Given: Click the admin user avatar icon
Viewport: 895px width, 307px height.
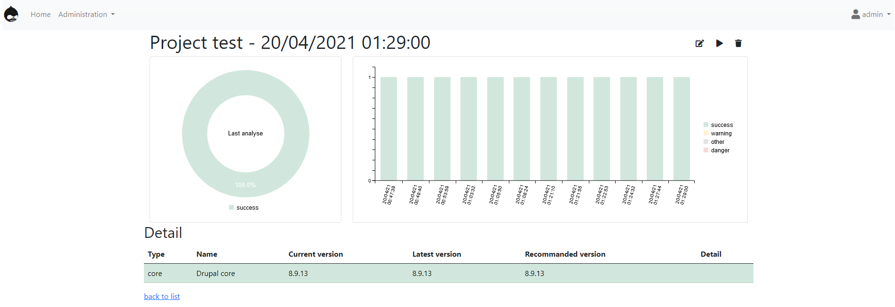Looking at the screenshot, I should tap(855, 15).
